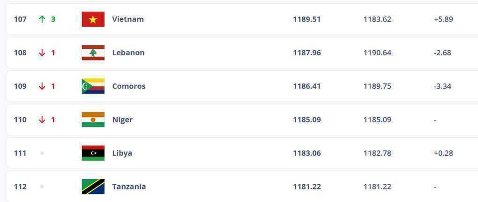
Task: Open the Lebanon team link
Action: pos(128,53)
